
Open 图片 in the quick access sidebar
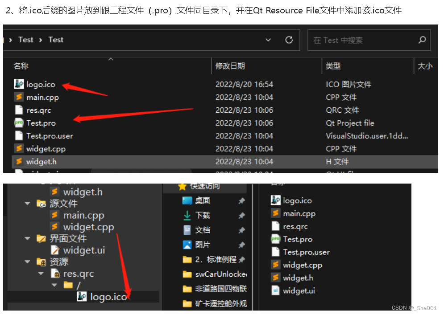pos(203,245)
